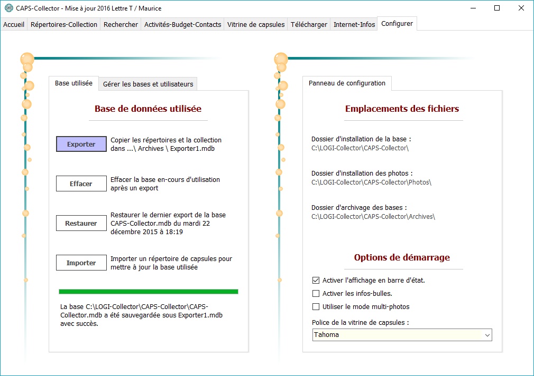Viewport: 534px width, 376px height.
Task: Click the path C:\LOGI-Collector\CAPS-Collector\Photos\
Action: point(371,182)
